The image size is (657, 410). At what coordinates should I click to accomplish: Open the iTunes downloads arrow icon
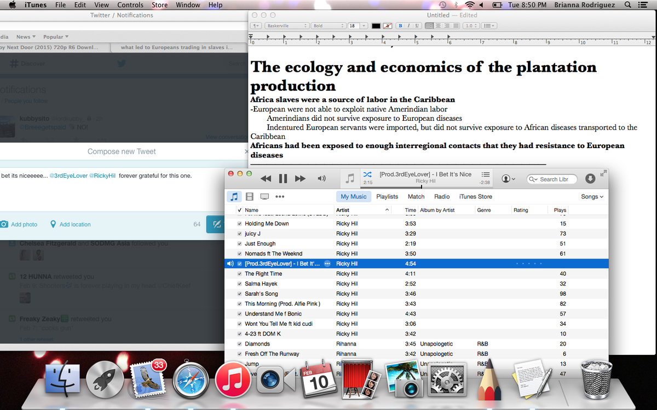click(590, 179)
